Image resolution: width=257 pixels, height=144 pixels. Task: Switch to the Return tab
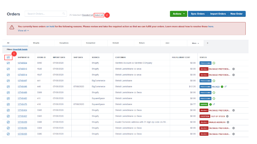[x=147, y=43]
